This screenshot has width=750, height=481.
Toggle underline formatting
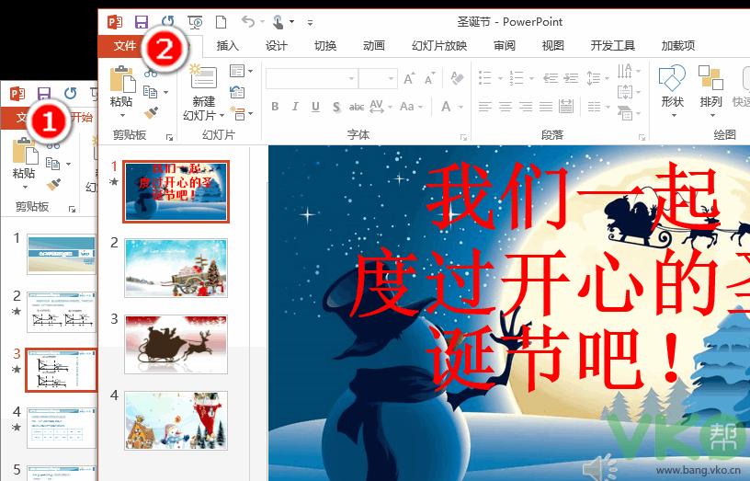pos(315,107)
